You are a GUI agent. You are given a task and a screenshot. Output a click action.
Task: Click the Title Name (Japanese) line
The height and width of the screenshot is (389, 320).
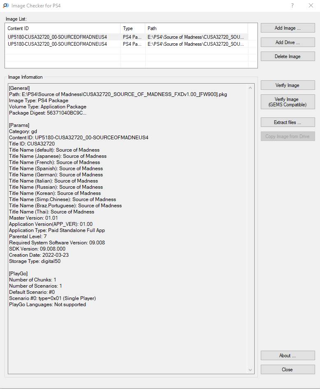(58, 156)
